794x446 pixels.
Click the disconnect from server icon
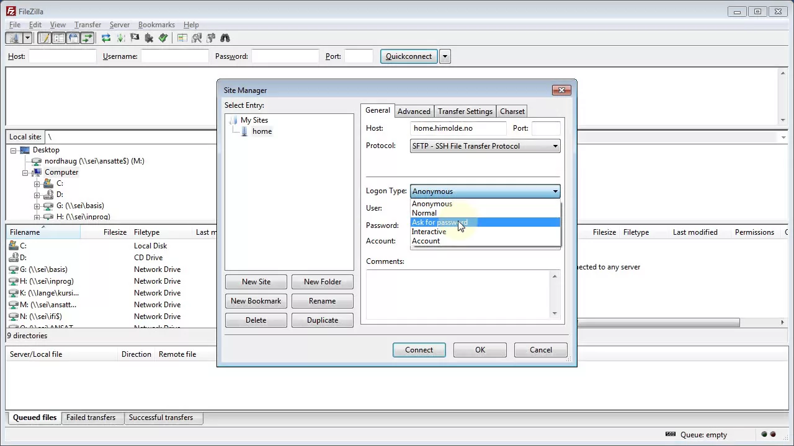(149, 38)
